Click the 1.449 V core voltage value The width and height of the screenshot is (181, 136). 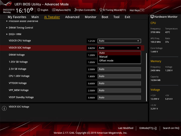pyautogui.click(x=154, y=52)
